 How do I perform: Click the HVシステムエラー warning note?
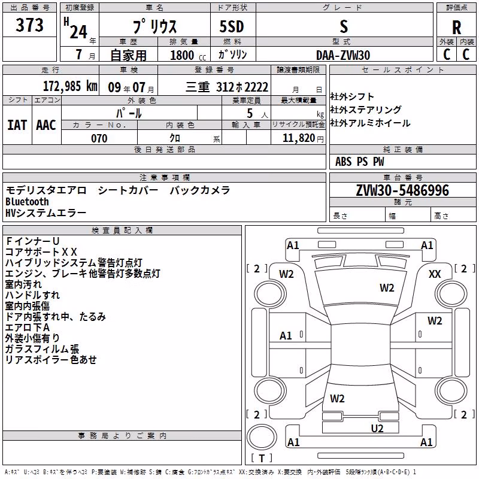[x=46, y=213]
